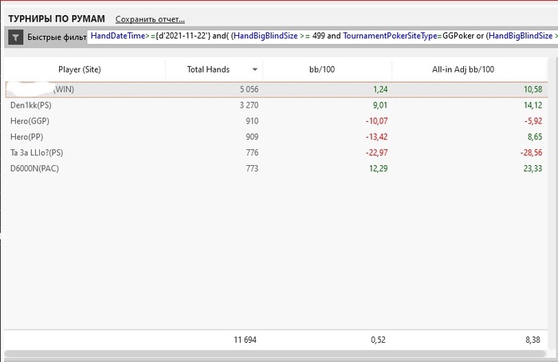
Task: Select the Hero(PP) row
Action: [x=276, y=136]
